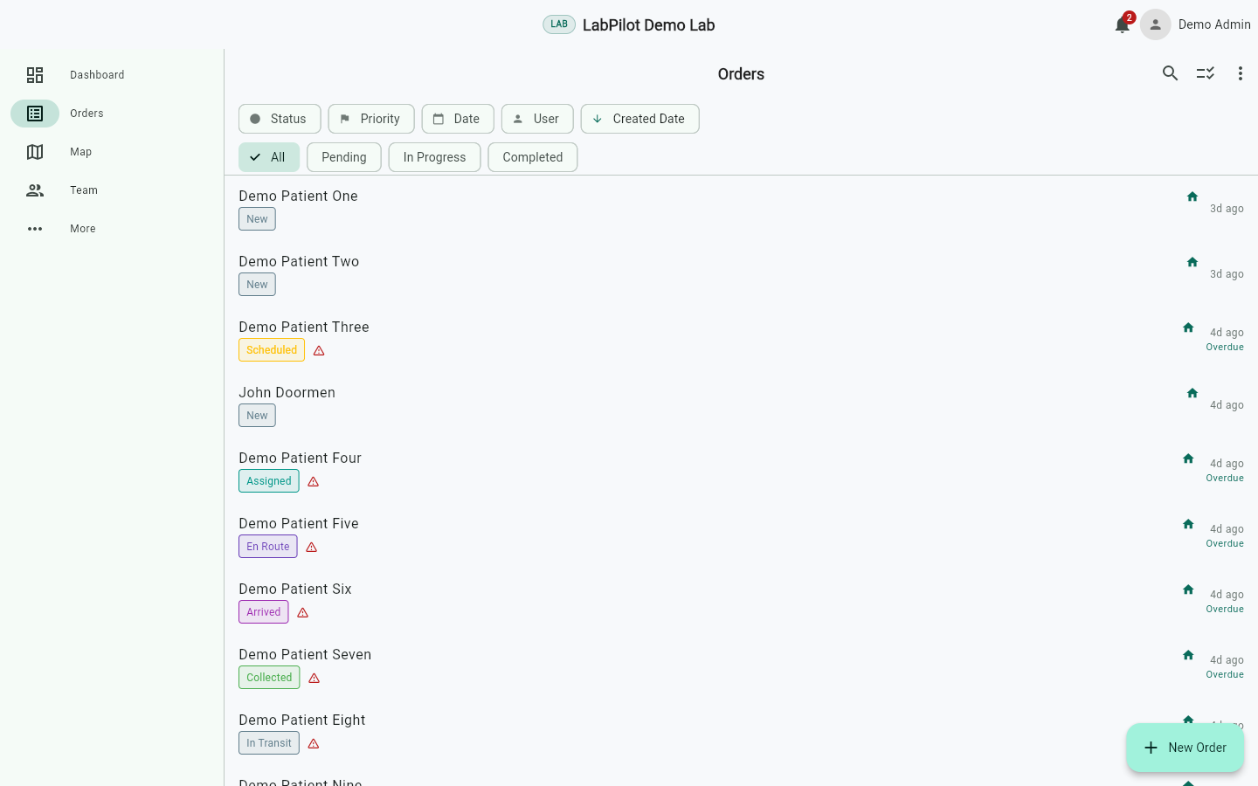Click the Collected status tag

(x=269, y=678)
